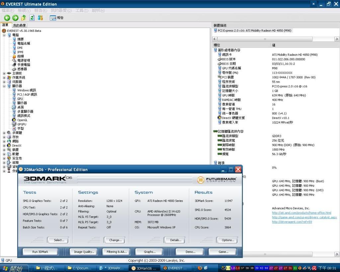The image size is (340, 272).
Task: Click the Filtering & AA... button
Action: [x=116, y=252]
